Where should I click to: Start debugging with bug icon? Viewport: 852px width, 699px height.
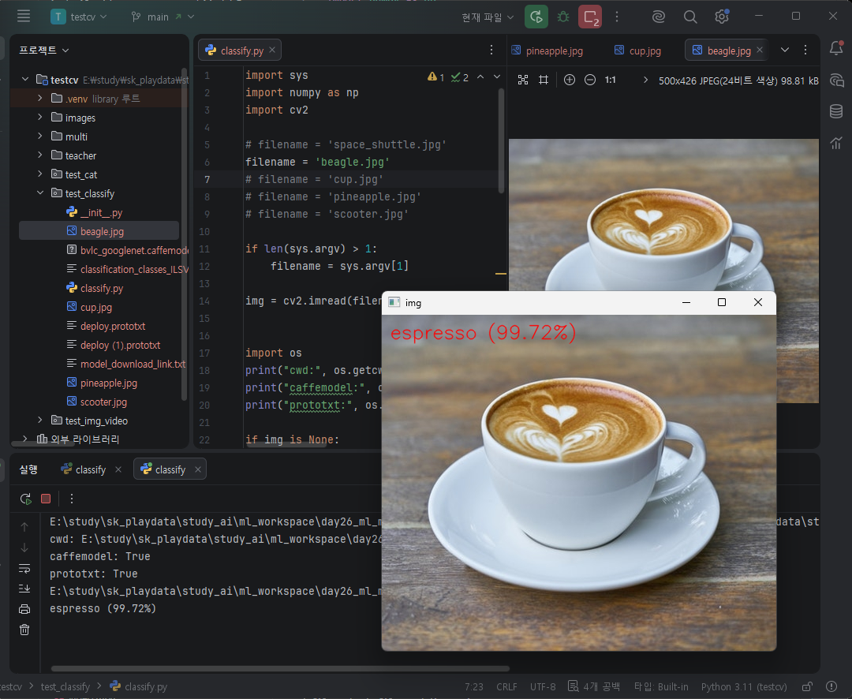pyautogui.click(x=563, y=17)
